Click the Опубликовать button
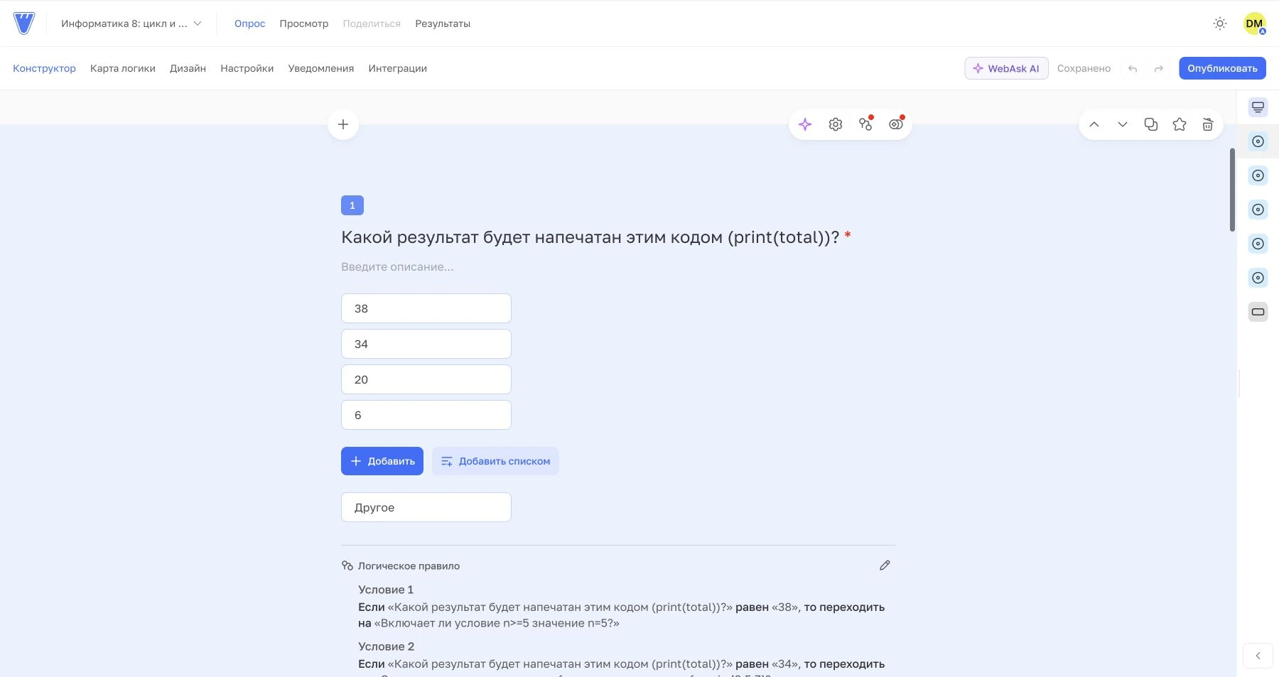 click(x=1222, y=68)
